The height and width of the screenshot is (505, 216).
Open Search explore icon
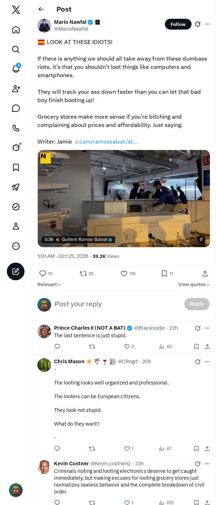pos(16,49)
